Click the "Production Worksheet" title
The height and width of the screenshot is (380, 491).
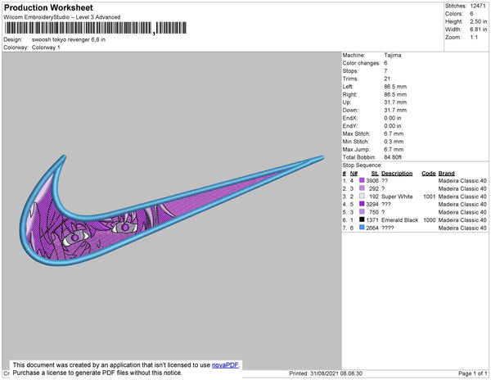[x=48, y=8]
